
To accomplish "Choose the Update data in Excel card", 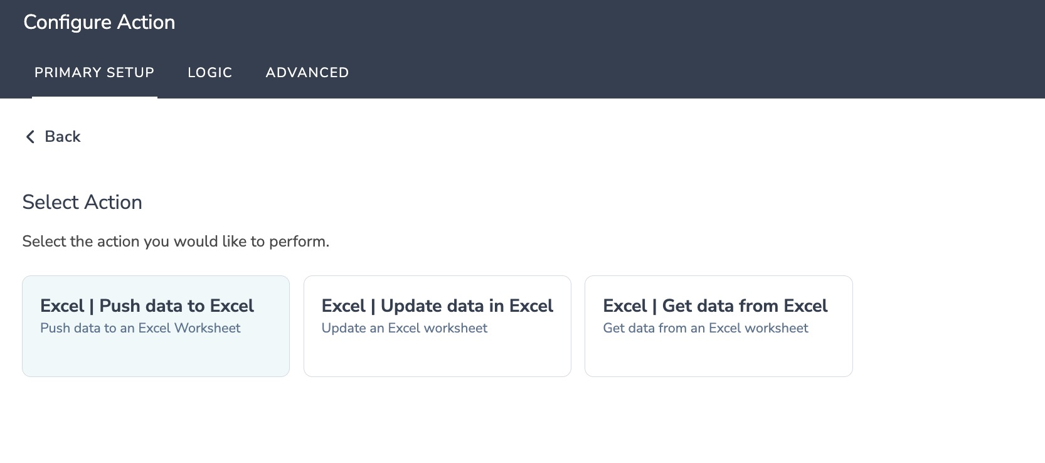I will coord(437,326).
